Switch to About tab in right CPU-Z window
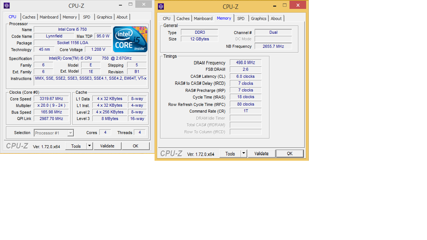The width and height of the screenshot is (427, 240). coord(276,19)
